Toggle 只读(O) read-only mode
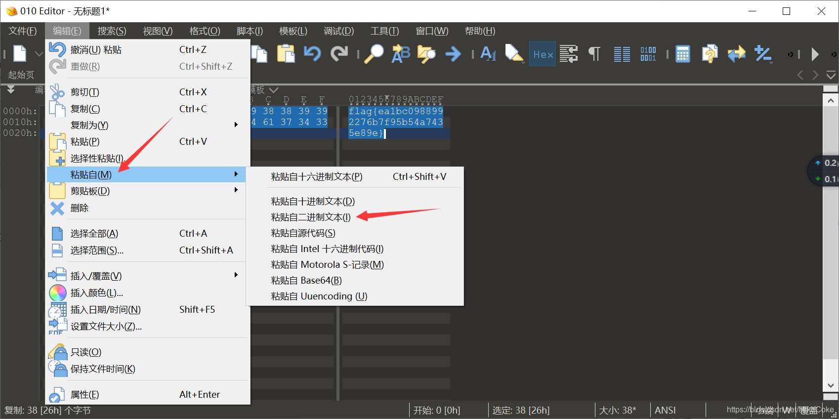Screen dimensions: 839x419 coord(148,352)
